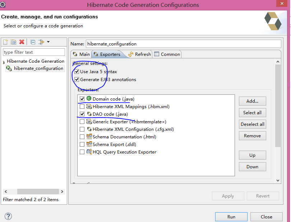
Task: Click the Exporters pane vertical scrollbar thumb
Action: pyautogui.click(x=278, y=106)
